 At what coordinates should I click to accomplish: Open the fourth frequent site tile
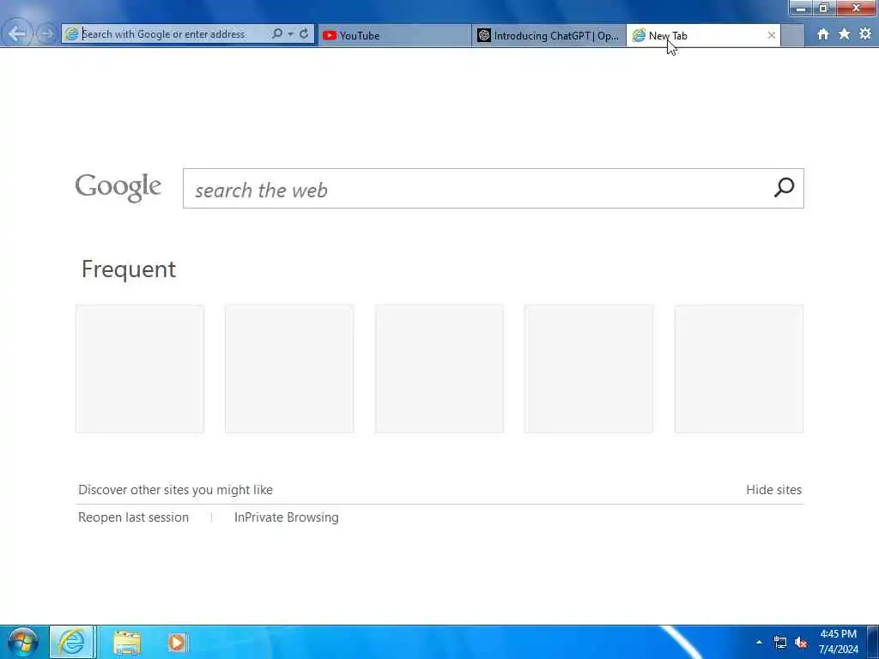(589, 369)
